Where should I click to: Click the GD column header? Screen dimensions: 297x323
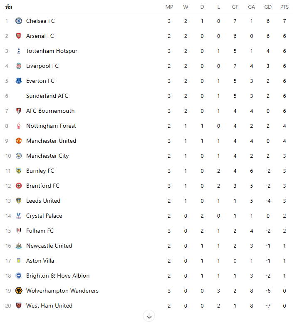tap(268, 7)
